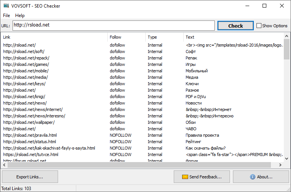291x192 pixels.
Task: Click the Export Links button
Action: pos(30,177)
